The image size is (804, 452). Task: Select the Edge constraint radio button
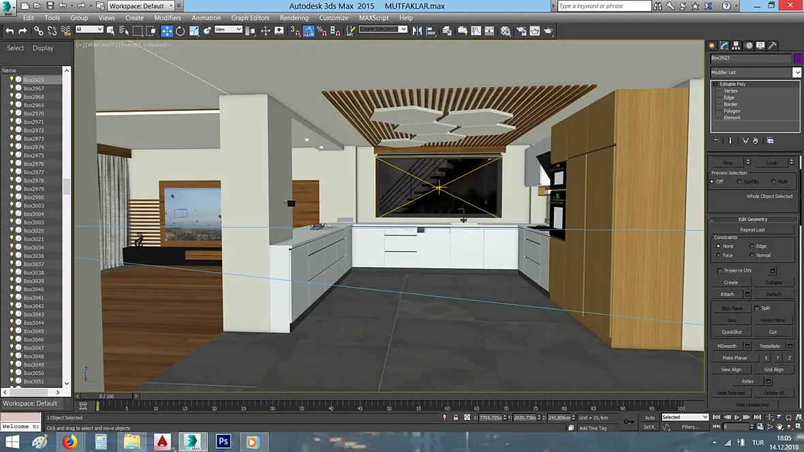[752, 246]
